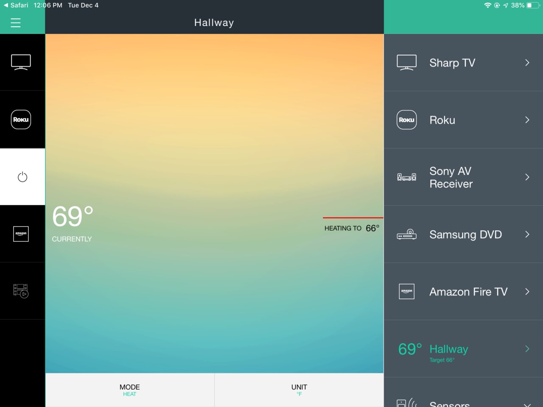Image resolution: width=543 pixels, height=407 pixels.
Task: Select the Roku icon in the left sidebar
Action: pos(21,120)
